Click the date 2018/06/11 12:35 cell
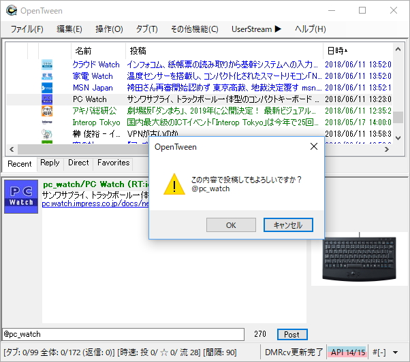 (x=358, y=111)
